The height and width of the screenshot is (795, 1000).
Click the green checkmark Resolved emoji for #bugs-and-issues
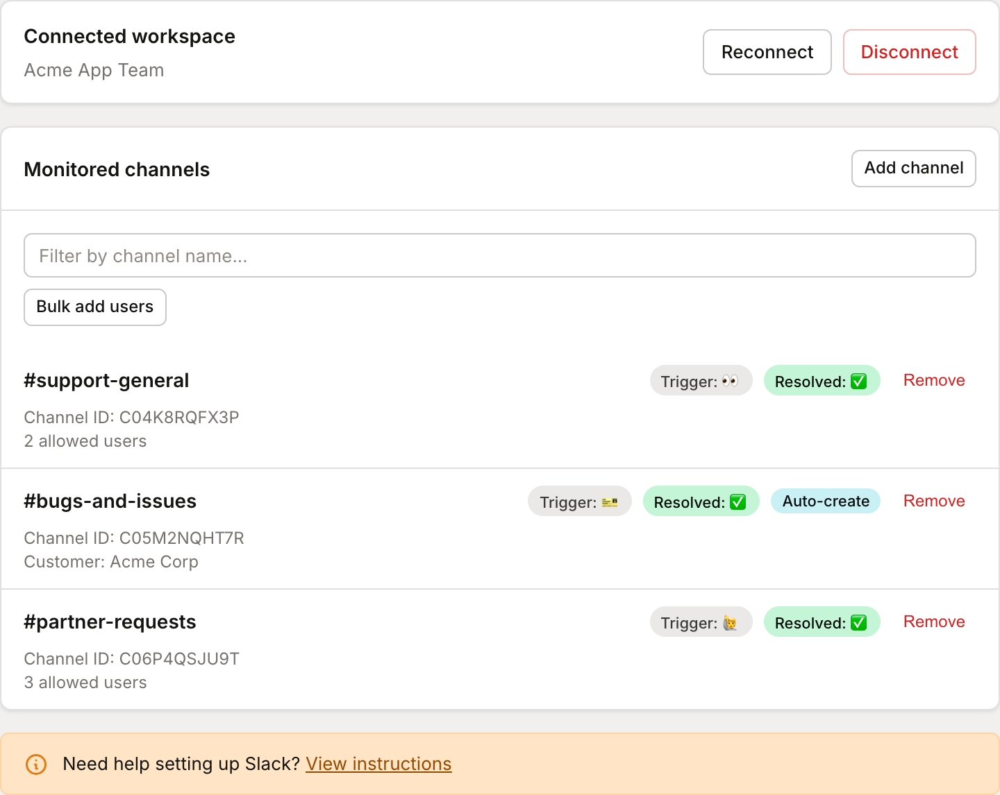click(738, 502)
